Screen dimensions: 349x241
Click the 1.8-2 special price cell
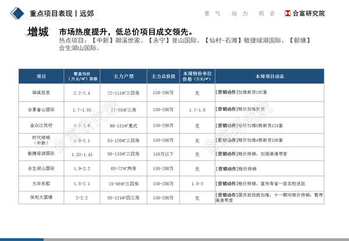click(197, 184)
